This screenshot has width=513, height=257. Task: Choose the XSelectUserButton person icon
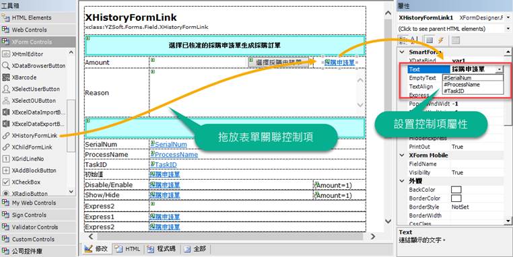click(x=5, y=89)
